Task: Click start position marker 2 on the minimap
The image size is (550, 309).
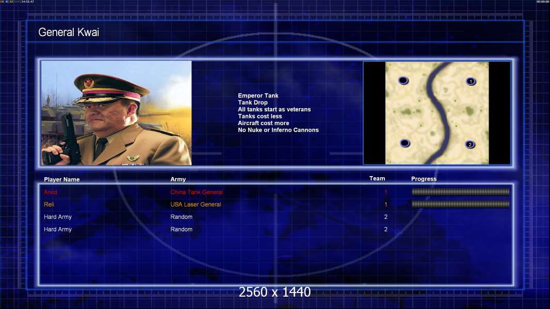Action: pyautogui.click(x=470, y=144)
